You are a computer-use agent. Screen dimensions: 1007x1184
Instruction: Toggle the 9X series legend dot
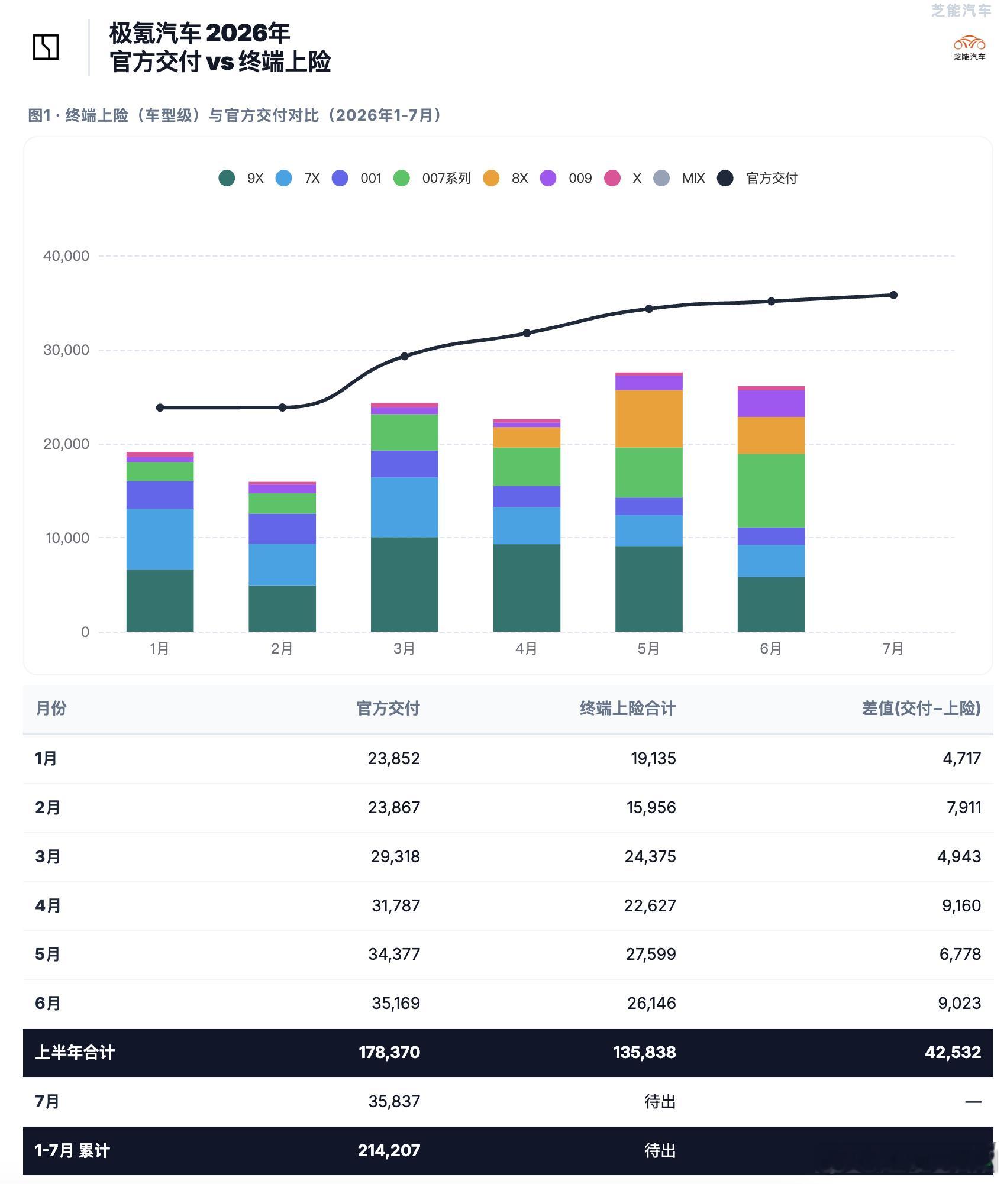coord(227,178)
